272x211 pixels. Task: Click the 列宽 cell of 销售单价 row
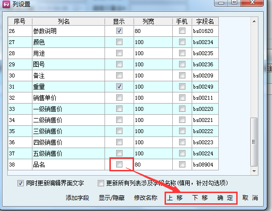pos(153,98)
